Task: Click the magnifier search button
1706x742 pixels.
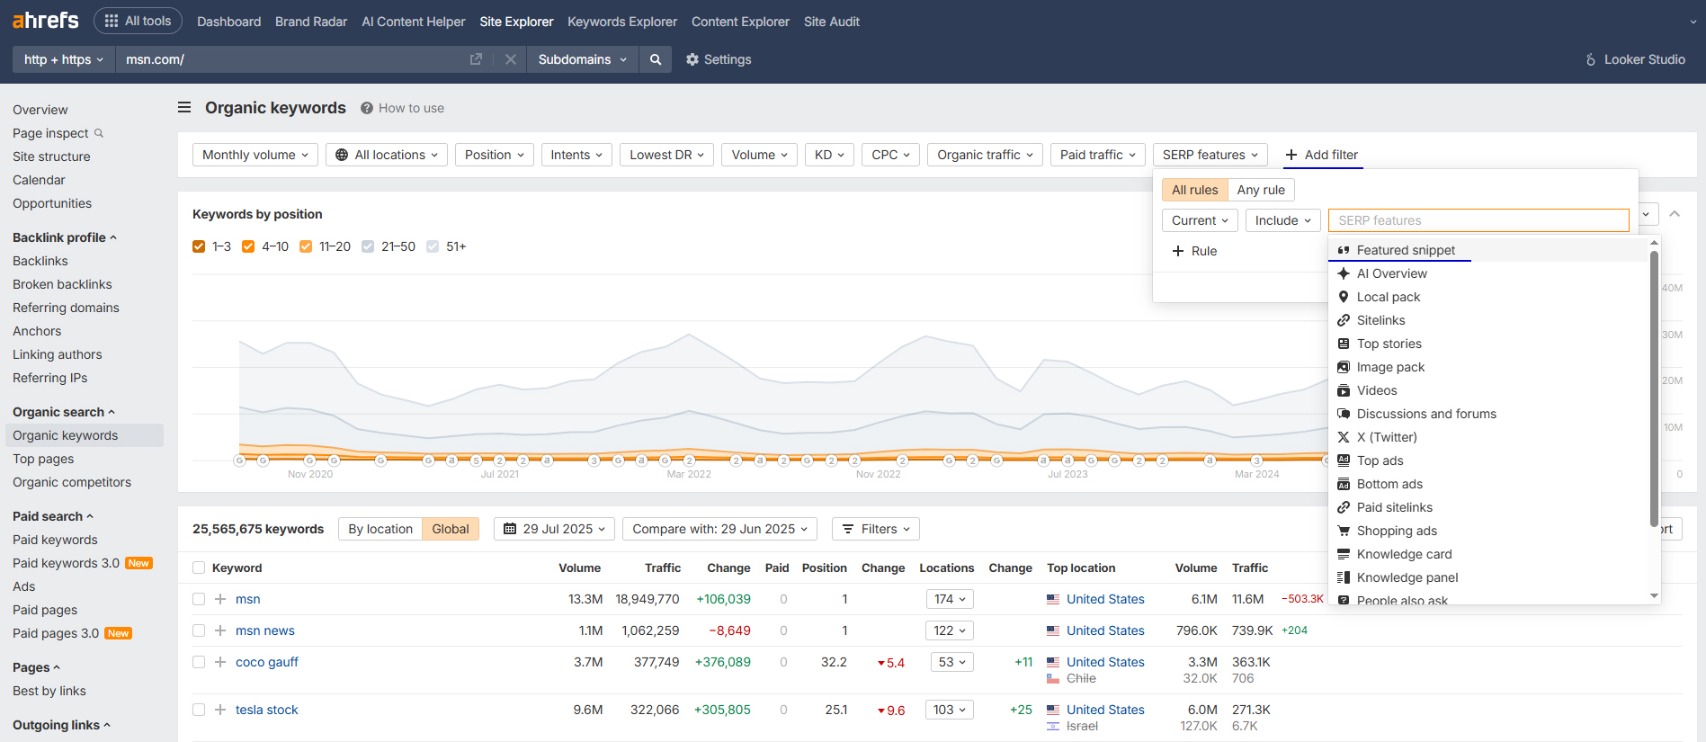Action: (x=656, y=59)
